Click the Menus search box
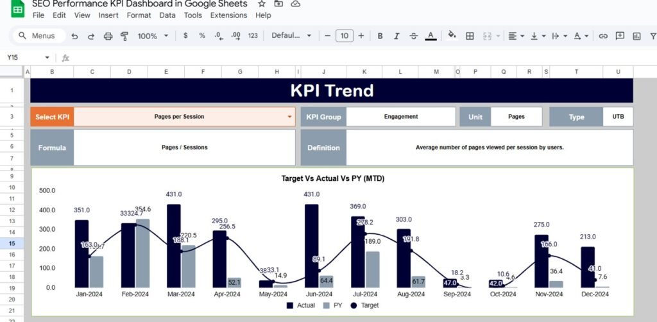657x322 pixels. [x=38, y=36]
